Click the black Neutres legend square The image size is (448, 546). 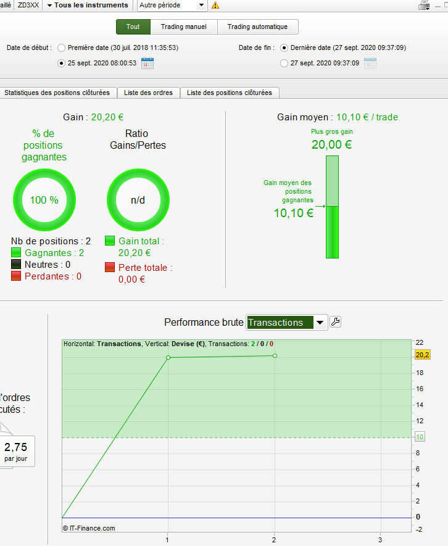point(16,264)
